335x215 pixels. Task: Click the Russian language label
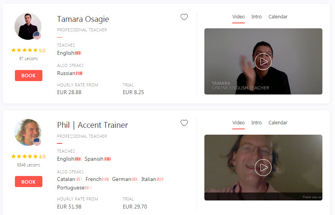coord(66,73)
